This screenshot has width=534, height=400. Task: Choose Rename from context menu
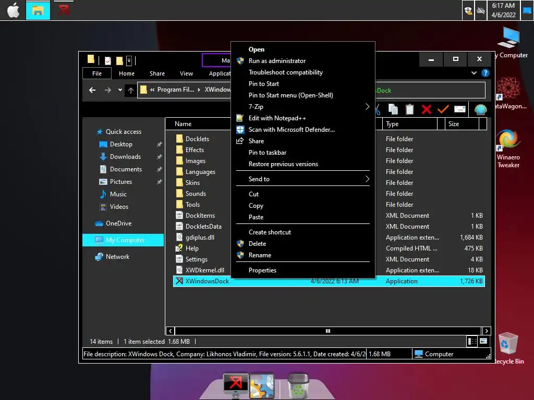tap(260, 255)
